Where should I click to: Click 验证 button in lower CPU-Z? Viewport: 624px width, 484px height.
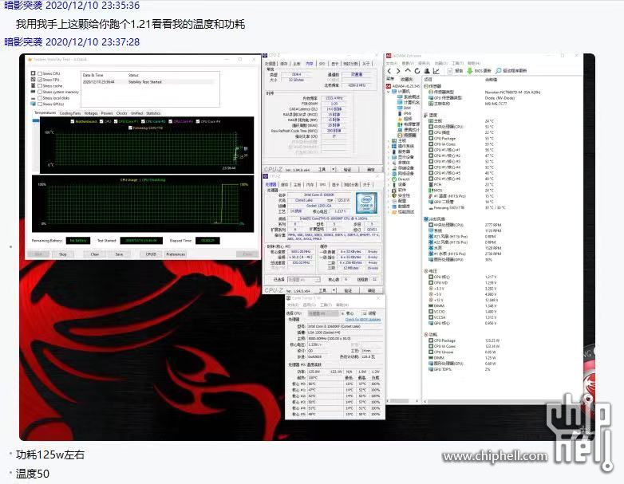pyautogui.click(x=348, y=290)
